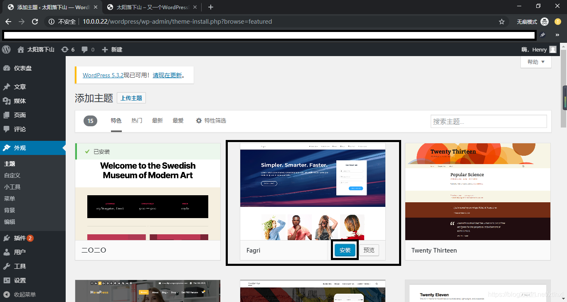The image size is (567, 302).
Task: Click 嗨，Henry greeting text
Action: click(x=534, y=49)
